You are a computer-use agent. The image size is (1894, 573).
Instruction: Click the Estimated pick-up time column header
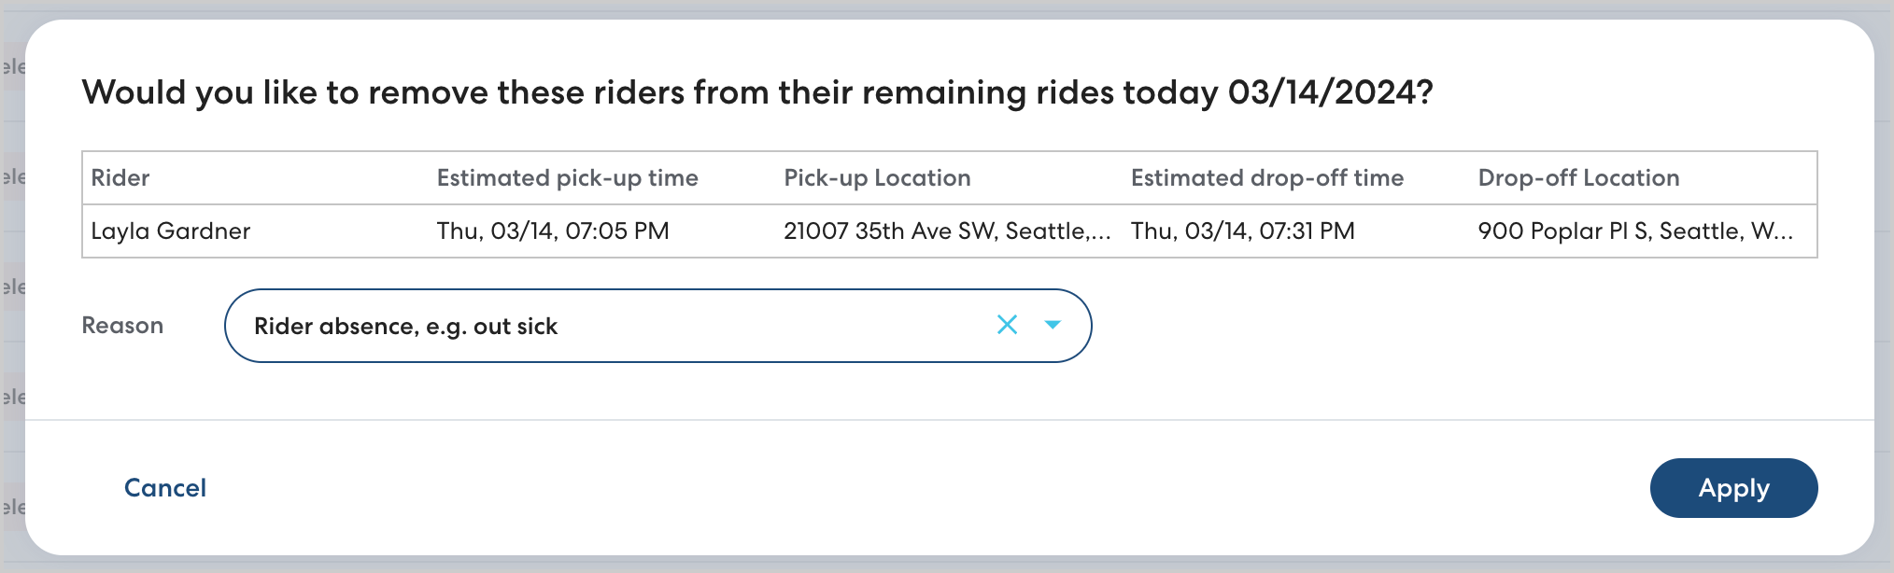[567, 178]
